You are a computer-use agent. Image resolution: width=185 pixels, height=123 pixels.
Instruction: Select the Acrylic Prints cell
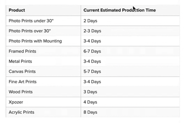tap(44, 112)
